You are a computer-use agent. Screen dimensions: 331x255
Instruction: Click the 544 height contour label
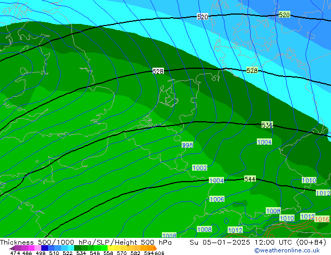pos(250,179)
